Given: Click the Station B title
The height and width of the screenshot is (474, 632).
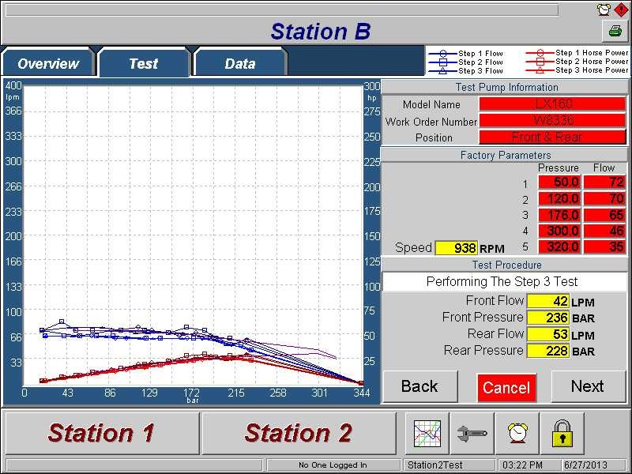Looking at the screenshot, I should click(321, 32).
